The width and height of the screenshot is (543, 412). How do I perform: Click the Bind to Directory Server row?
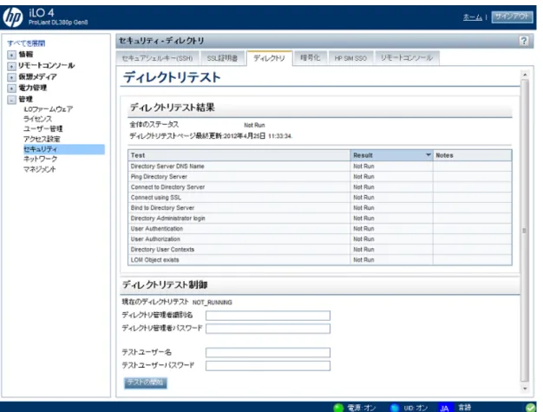(319, 207)
